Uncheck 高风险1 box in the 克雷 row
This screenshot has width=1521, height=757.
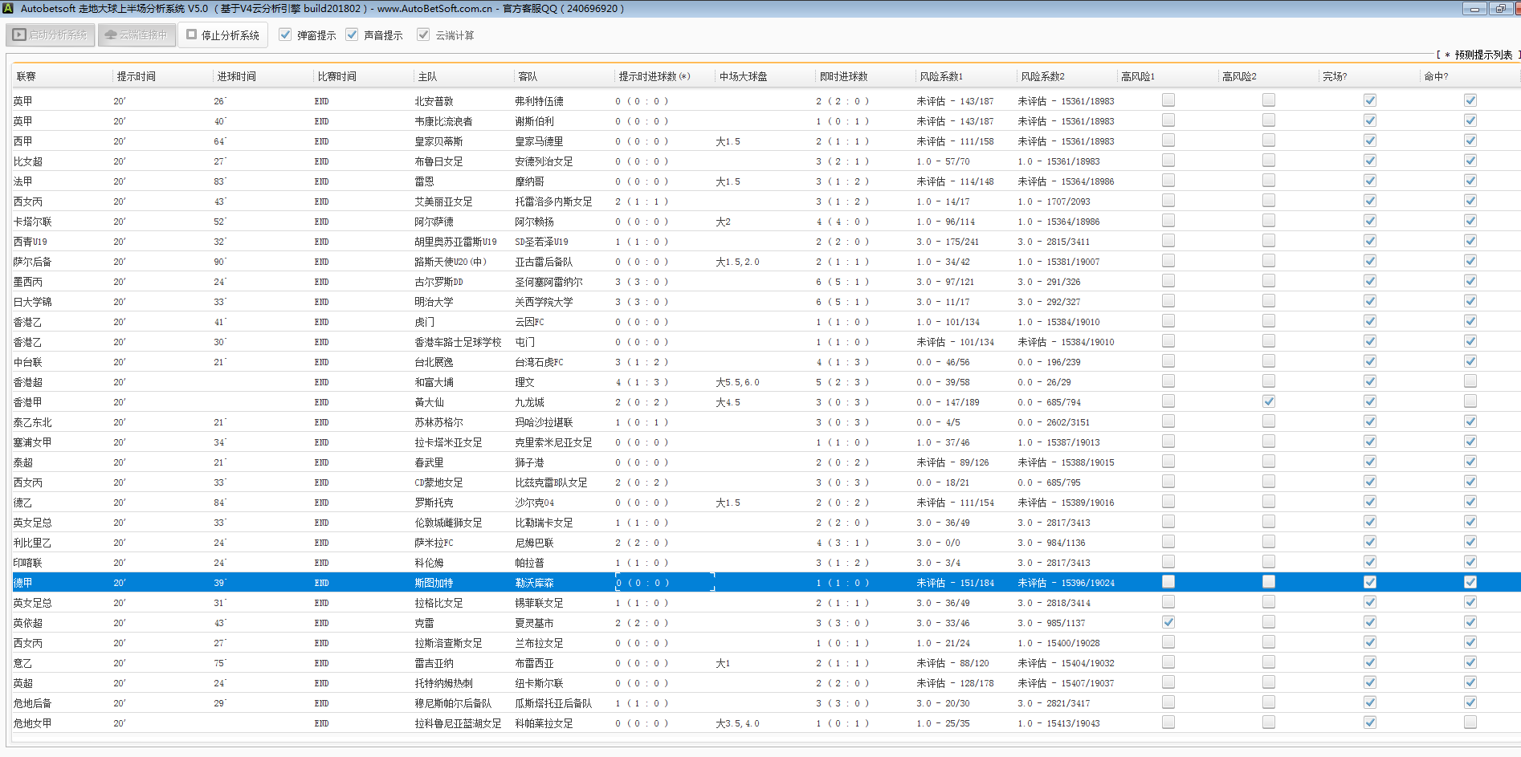(x=1168, y=622)
